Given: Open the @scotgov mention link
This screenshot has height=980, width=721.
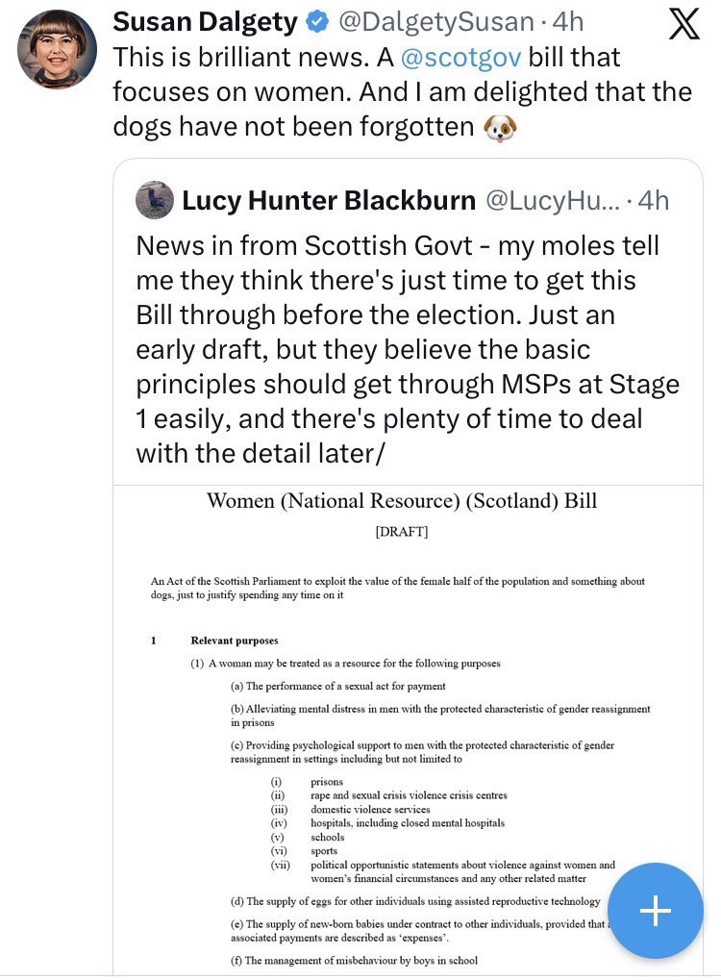Looking at the screenshot, I should 460,57.
